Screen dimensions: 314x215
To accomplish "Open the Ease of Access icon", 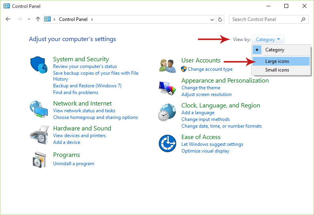I will pos(167,143).
